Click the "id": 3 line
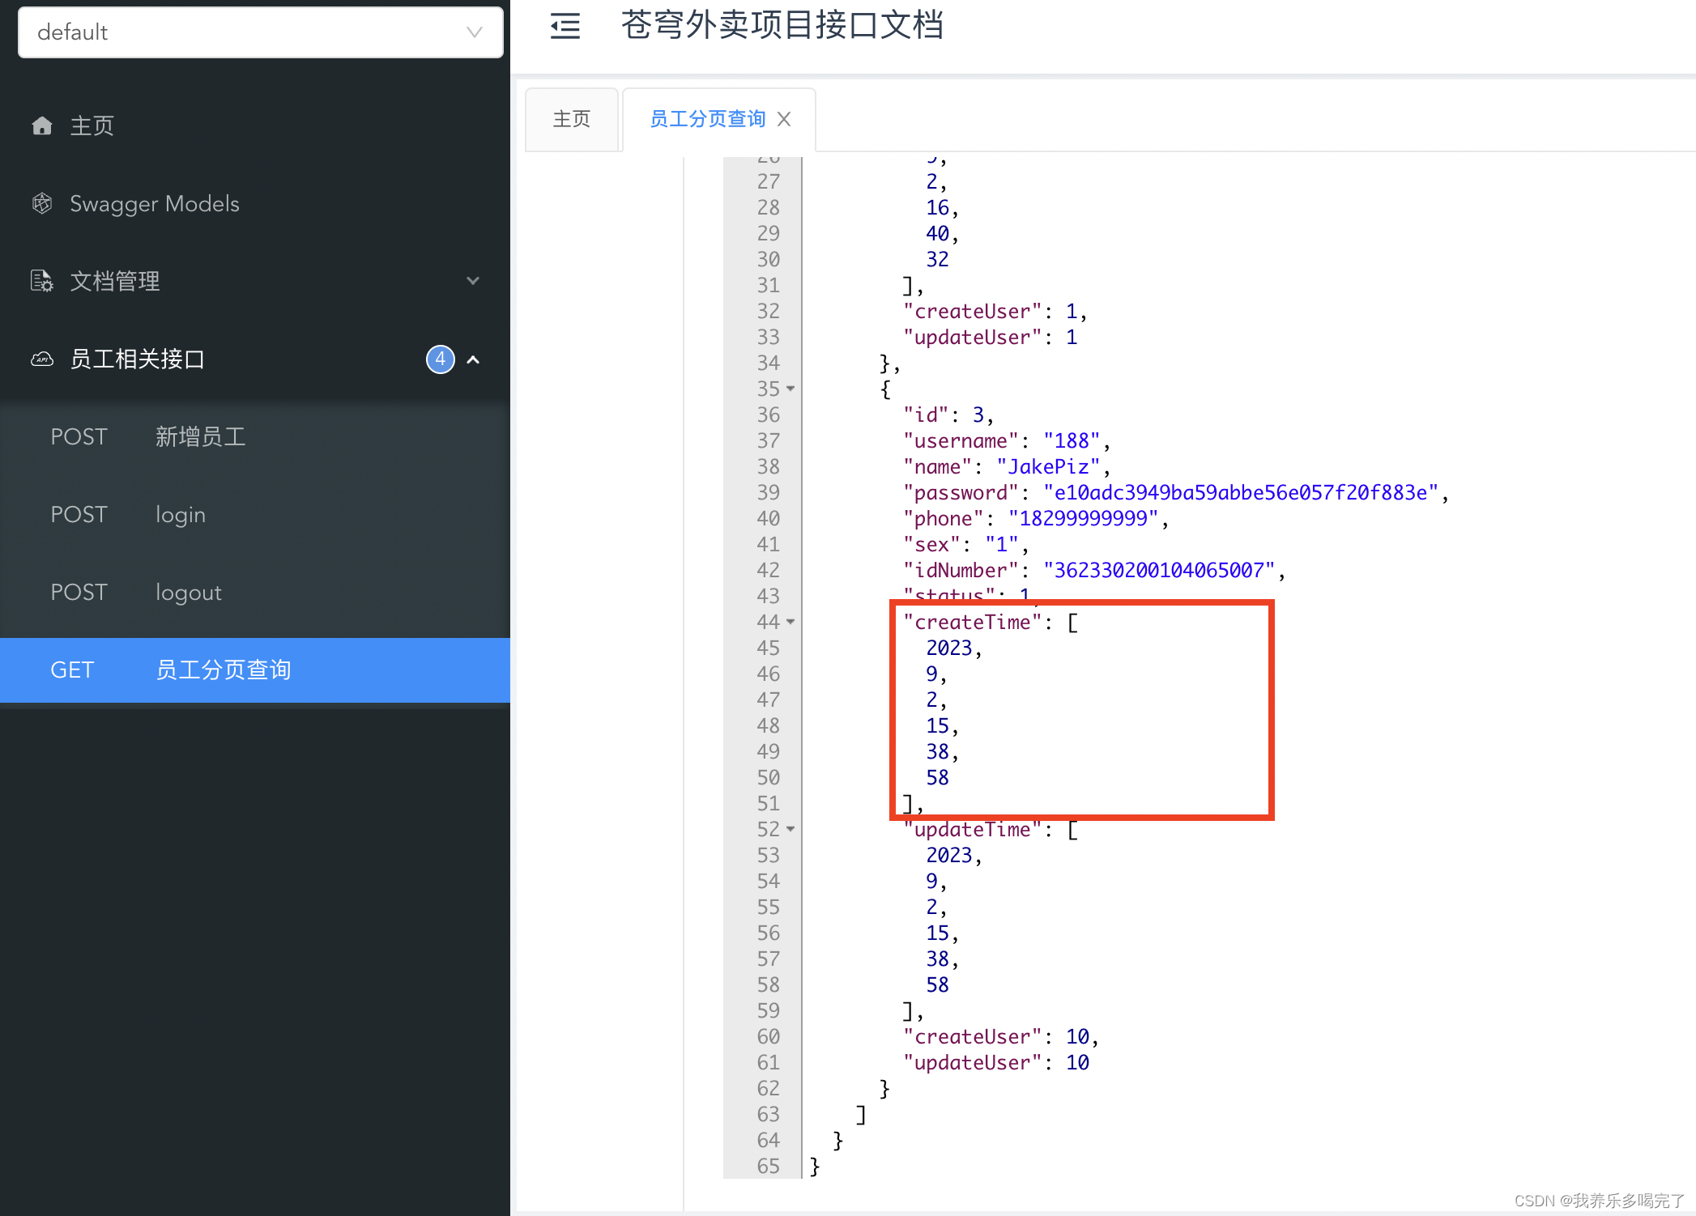This screenshot has width=1696, height=1216. (x=949, y=415)
